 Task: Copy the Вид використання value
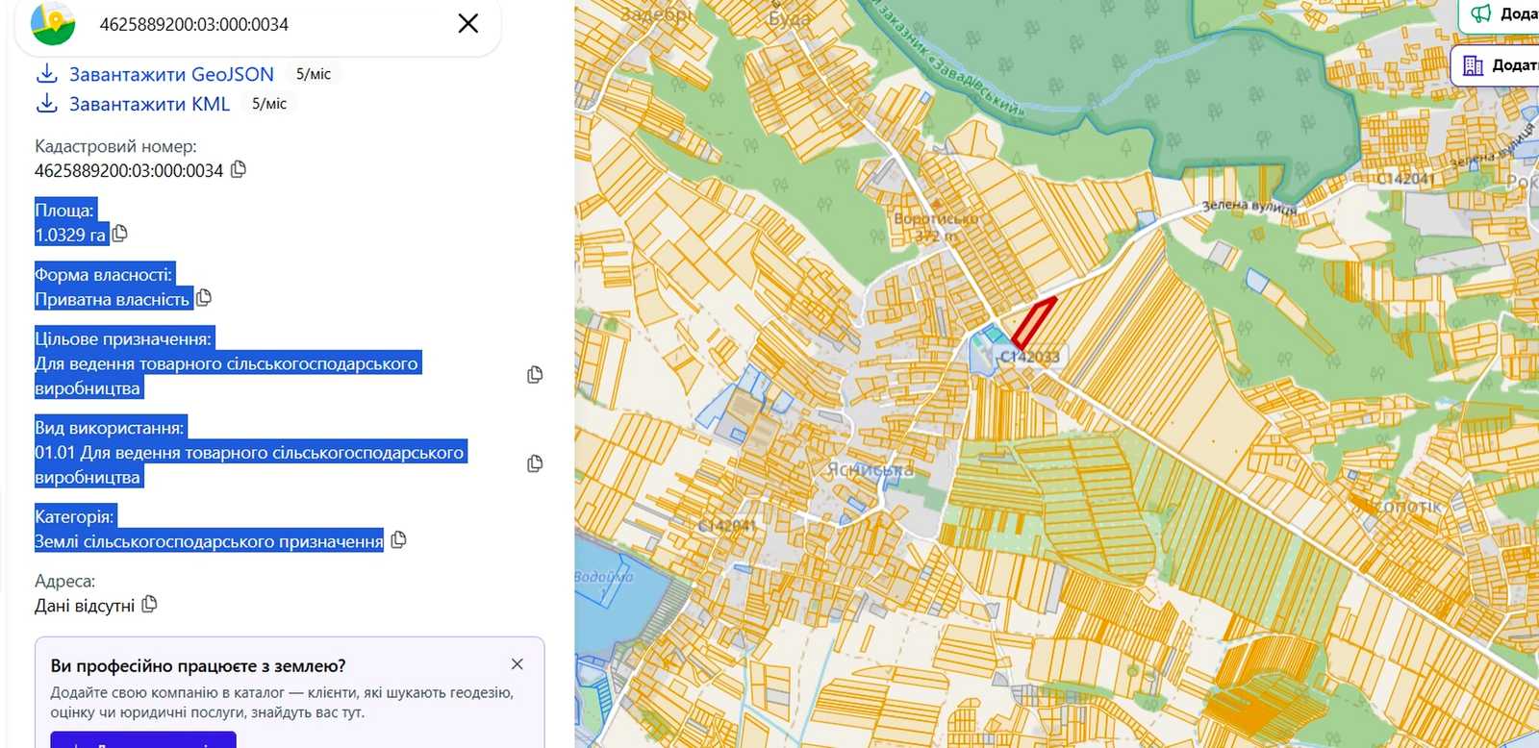535,463
